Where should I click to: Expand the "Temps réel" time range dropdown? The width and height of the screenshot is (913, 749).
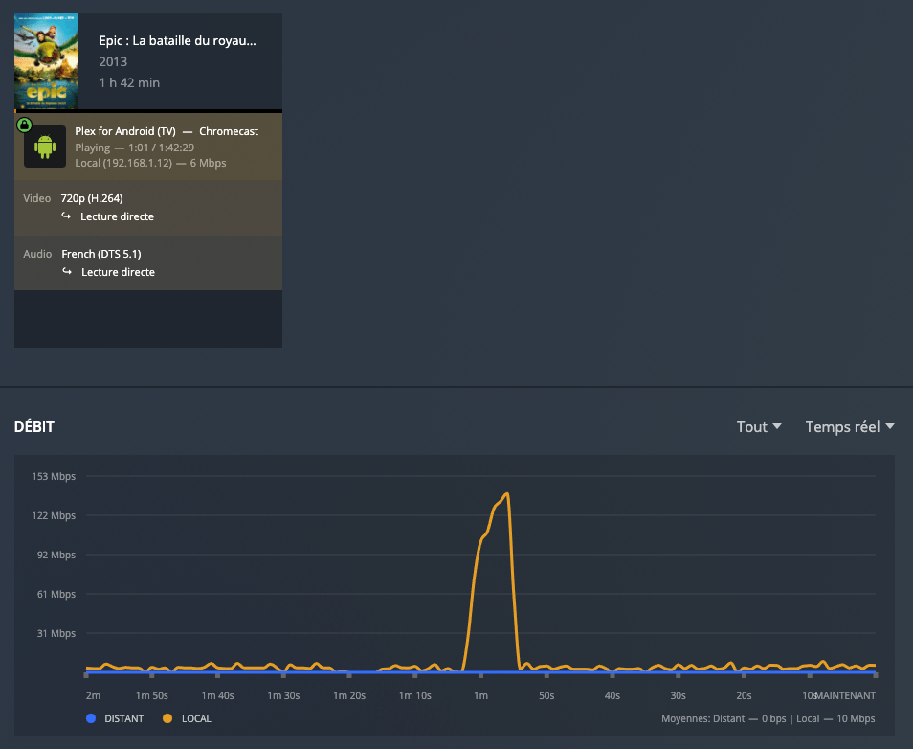[x=850, y=427]
